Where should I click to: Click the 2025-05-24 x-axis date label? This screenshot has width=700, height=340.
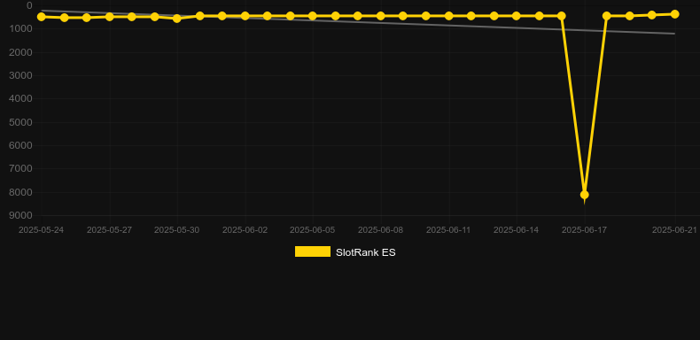coord(41,230)
